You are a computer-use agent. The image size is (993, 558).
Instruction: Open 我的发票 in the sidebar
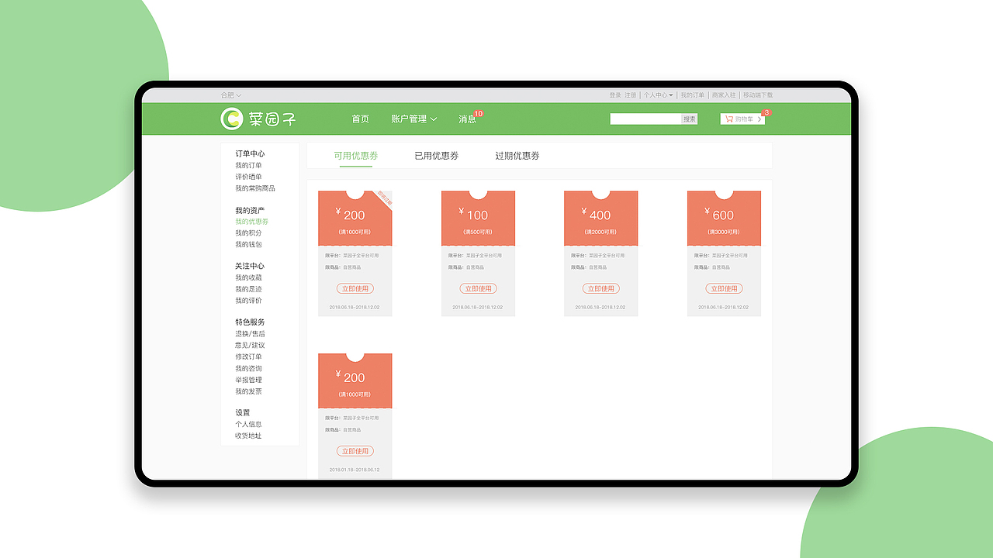pos(249,391)
